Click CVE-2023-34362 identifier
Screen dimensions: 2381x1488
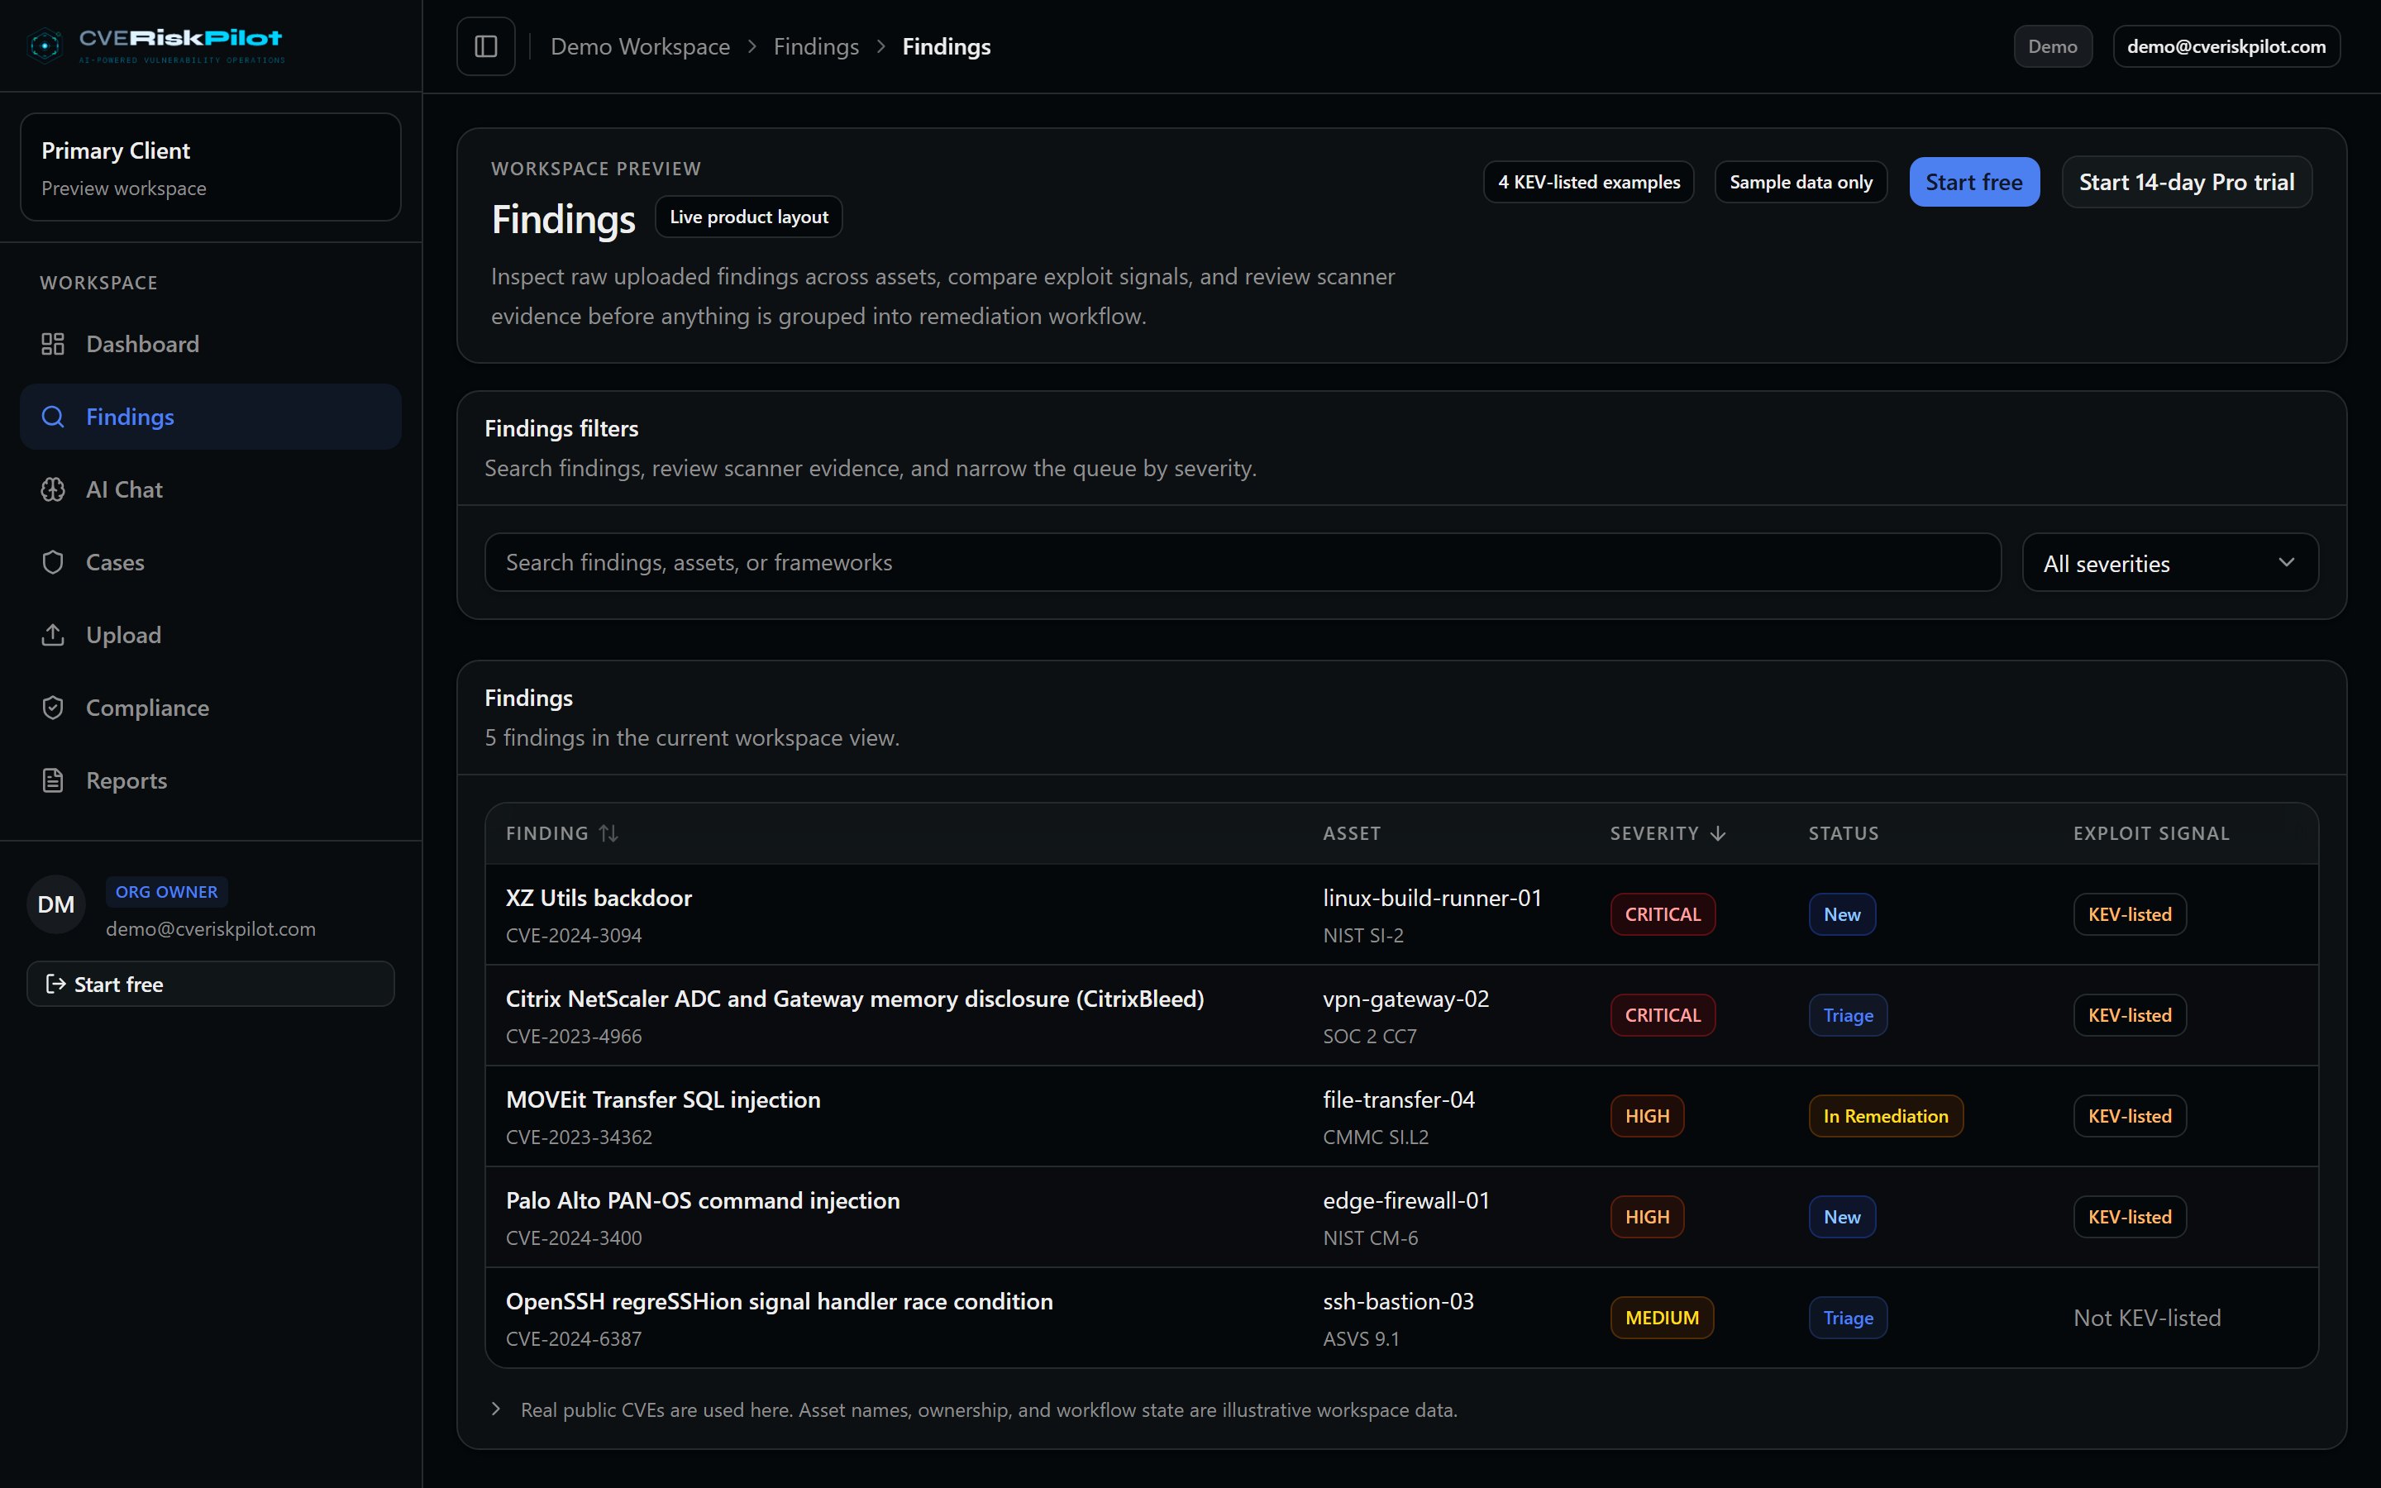pyautogui.click(x=579, y=1137)
